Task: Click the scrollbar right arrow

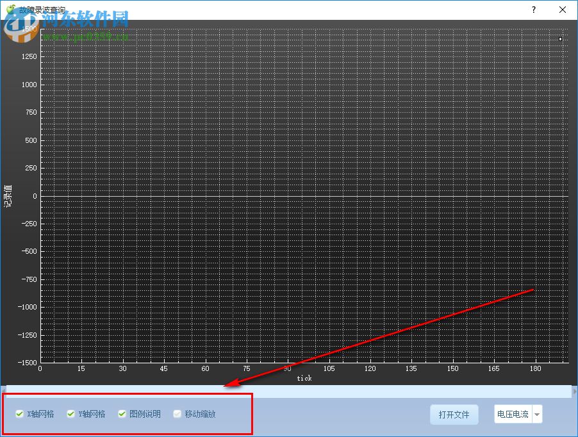Action: coord(575,392)
